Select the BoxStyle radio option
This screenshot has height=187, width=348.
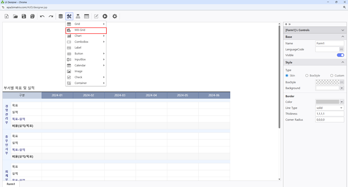coord(307,76)
